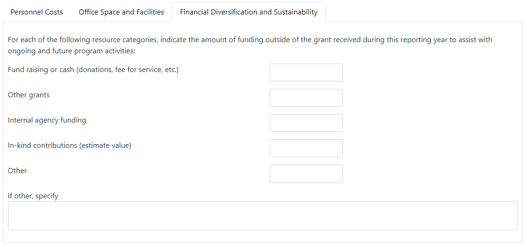
Task: Focus the Fund raising or cash amount field
Action: coord(306,73)
